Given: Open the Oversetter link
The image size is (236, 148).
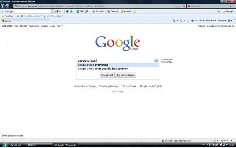Looking at the screenshot, I should [34, 26].
